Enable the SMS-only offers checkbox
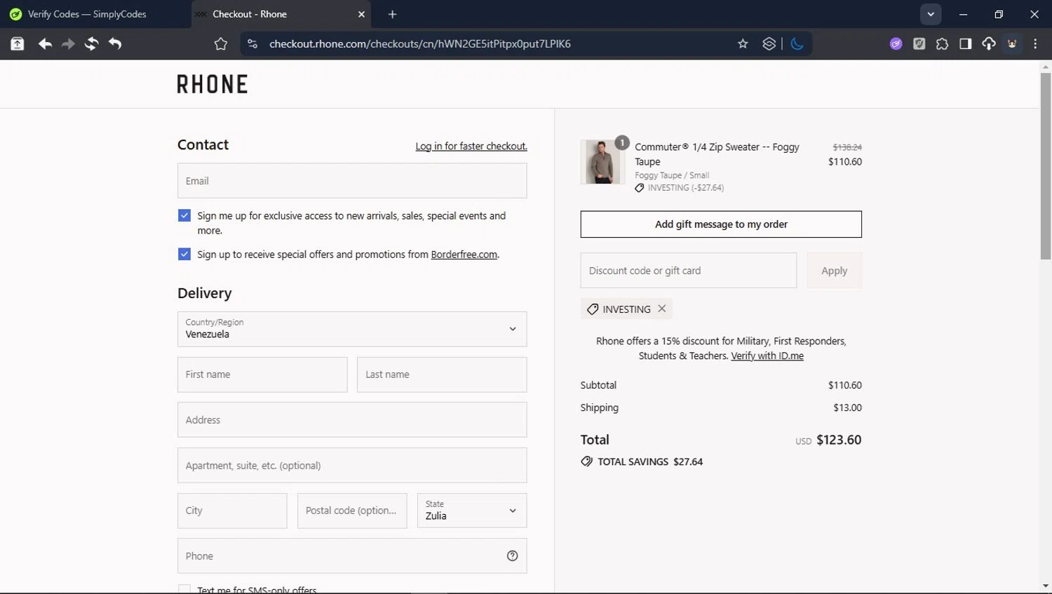The height and width of the screenshot is (594, 1052). [x=184, y=590]
